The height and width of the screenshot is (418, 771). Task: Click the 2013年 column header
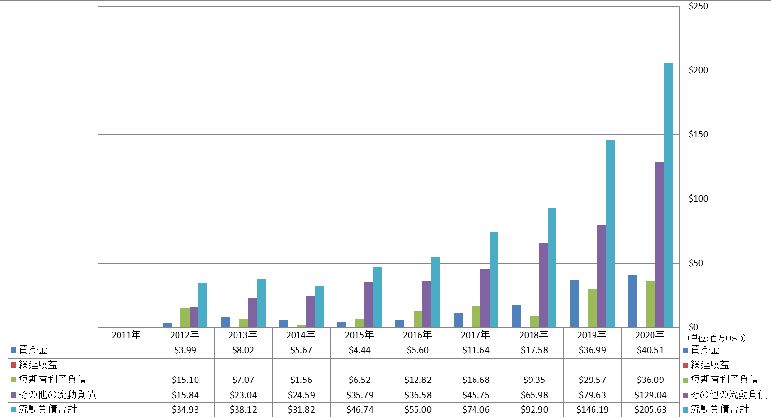pyautogui.click(x=243, y=335)
